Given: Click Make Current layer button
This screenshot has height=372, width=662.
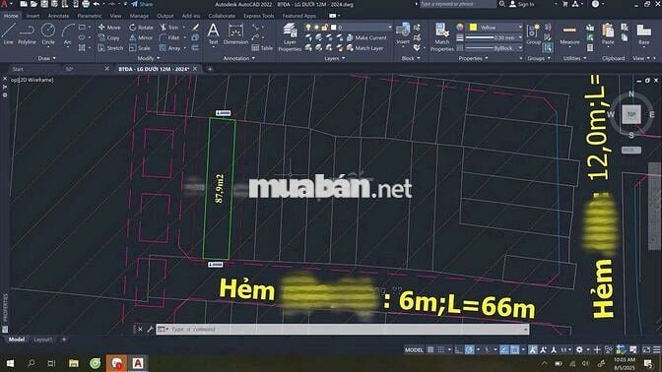Looking at the screenshot, I should point(366,37).
